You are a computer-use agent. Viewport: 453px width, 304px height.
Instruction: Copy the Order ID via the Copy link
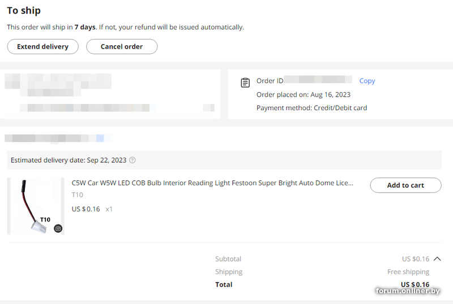[x=367, y=81]
